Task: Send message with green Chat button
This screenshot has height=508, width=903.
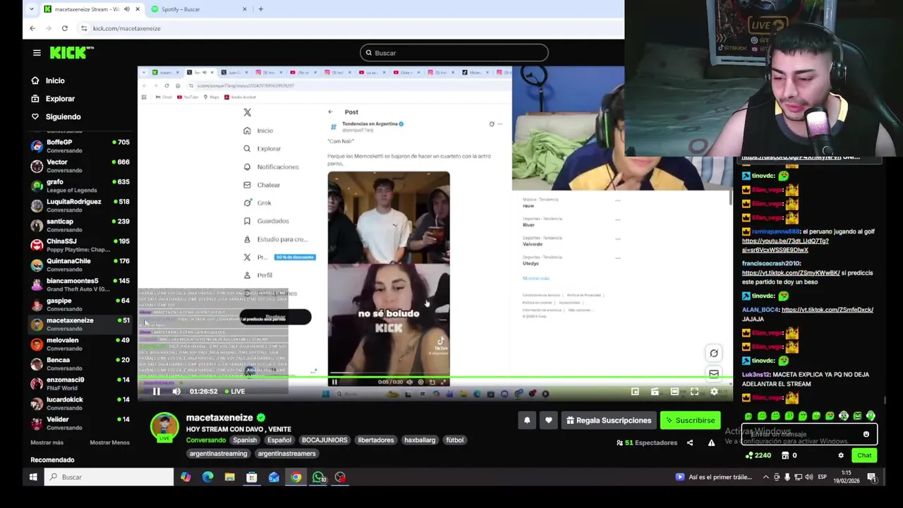Action: (x=864, y=456)
